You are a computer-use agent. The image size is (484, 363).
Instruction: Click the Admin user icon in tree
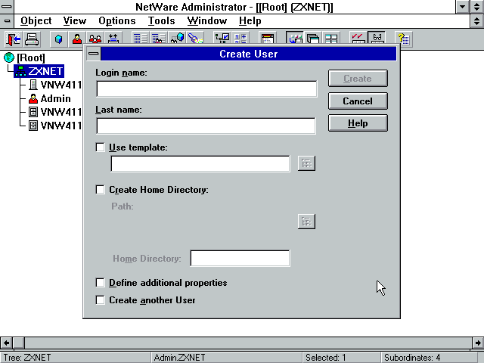[x=33, y=98]
